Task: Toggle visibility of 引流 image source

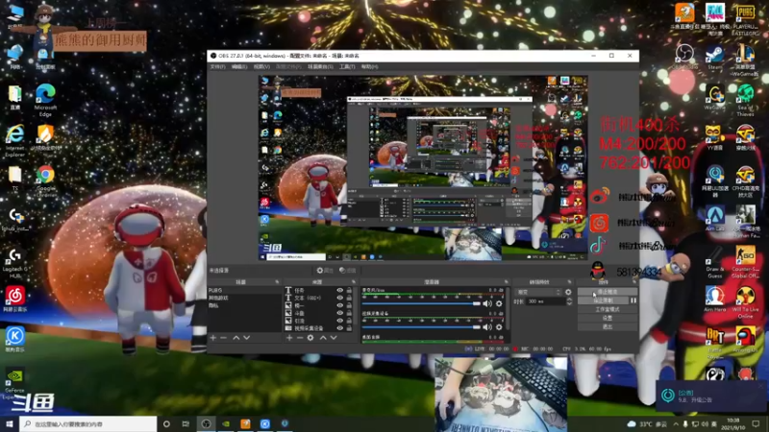Action: 340,321
